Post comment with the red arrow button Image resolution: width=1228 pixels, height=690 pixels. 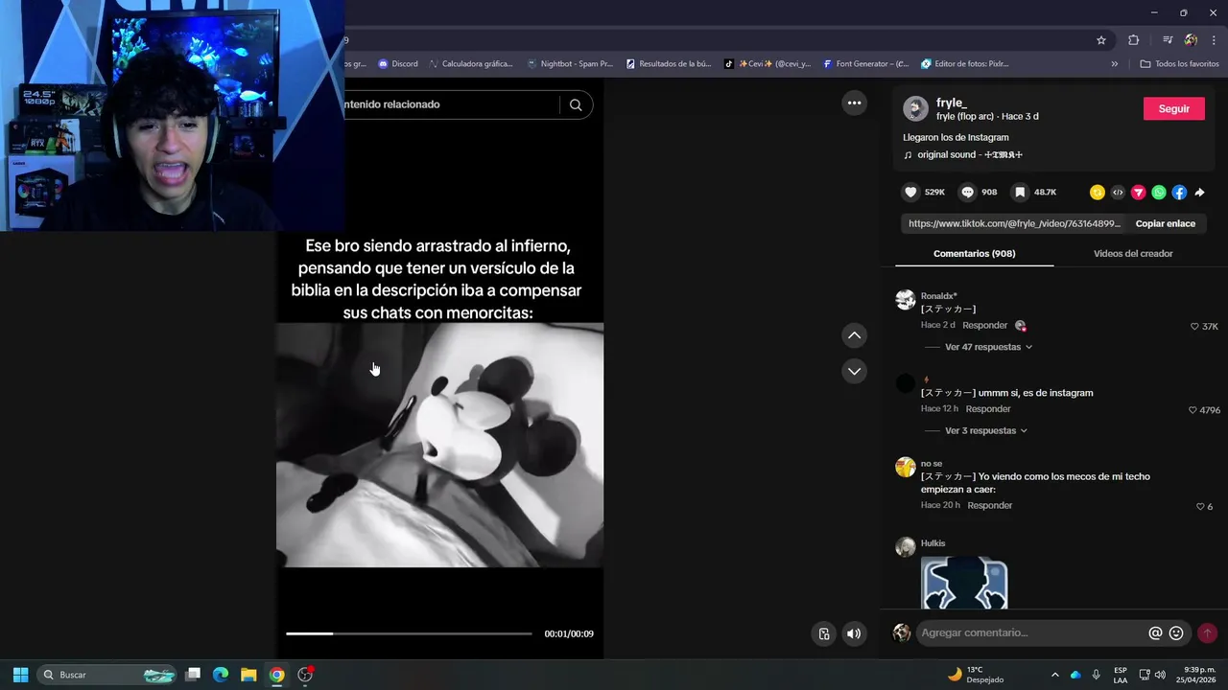point(1207,633)
